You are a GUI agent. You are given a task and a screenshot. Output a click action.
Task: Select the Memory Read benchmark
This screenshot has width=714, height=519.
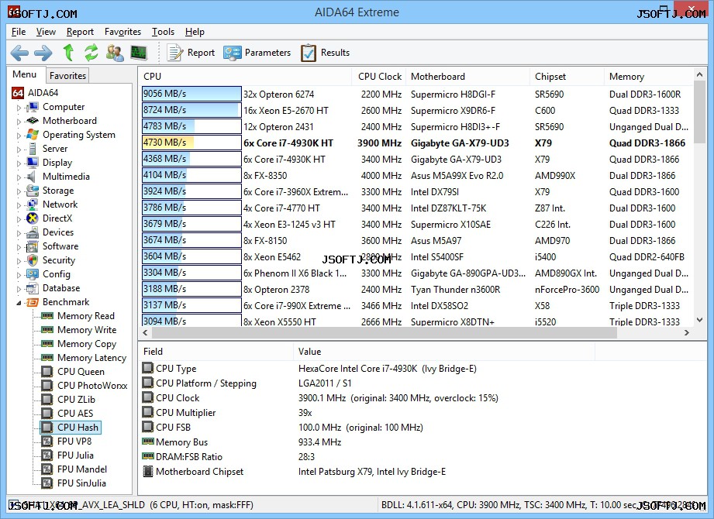tap(85, 316)
